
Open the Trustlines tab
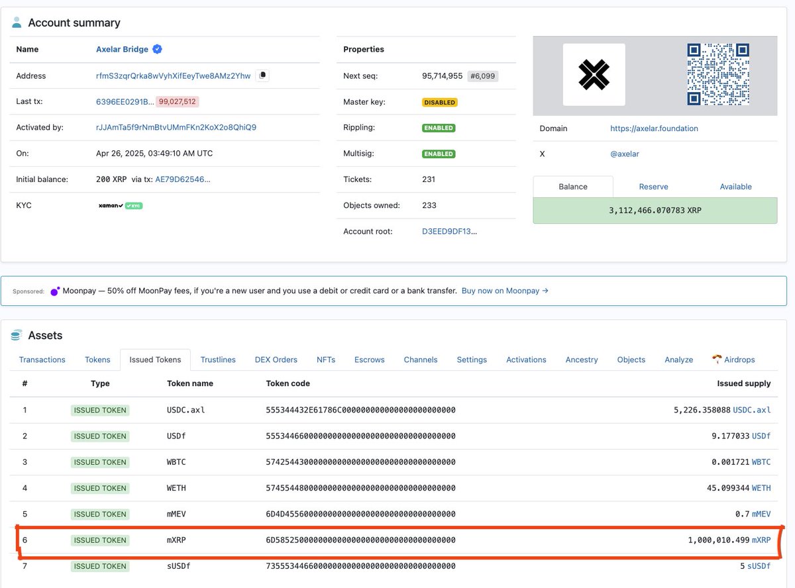tap(218, 360)
